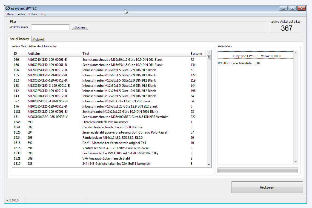Focus the Artikelnummer filter input field
312x208 pixels.
coord(50,27)
